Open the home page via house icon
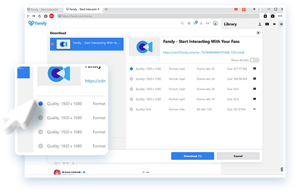Screen dimensions: 296x194 click(46, 16)
